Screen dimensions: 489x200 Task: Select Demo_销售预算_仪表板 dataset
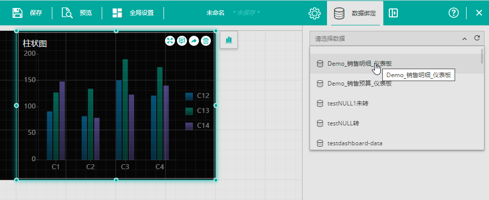[395, 84]
